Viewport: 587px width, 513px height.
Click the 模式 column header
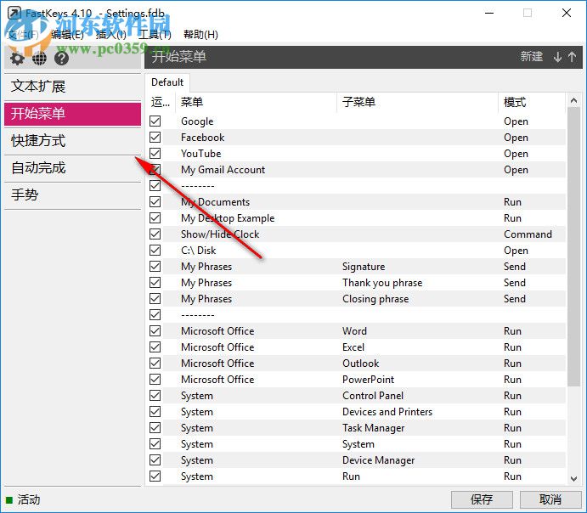[x=532, y=102]
